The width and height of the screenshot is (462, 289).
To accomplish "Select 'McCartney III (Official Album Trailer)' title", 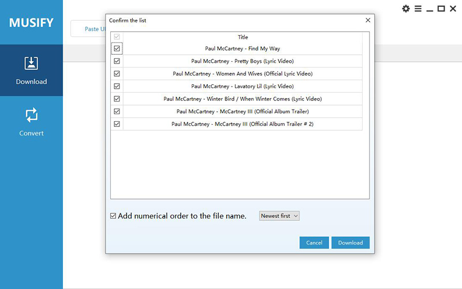I will [243, 111].
